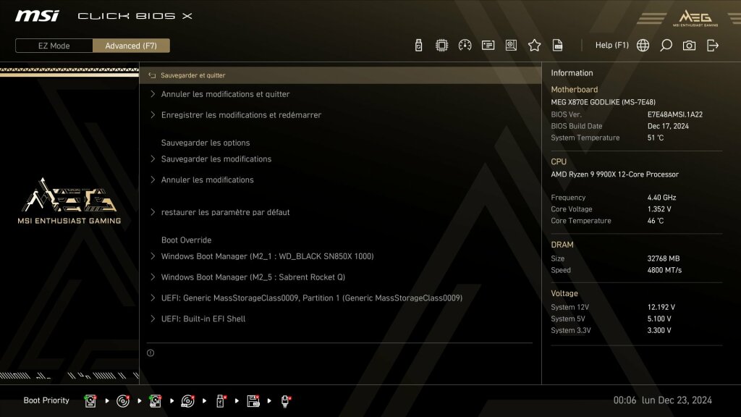
Task: Open the settings card icon in toolbar
Action: click(488, 46)
